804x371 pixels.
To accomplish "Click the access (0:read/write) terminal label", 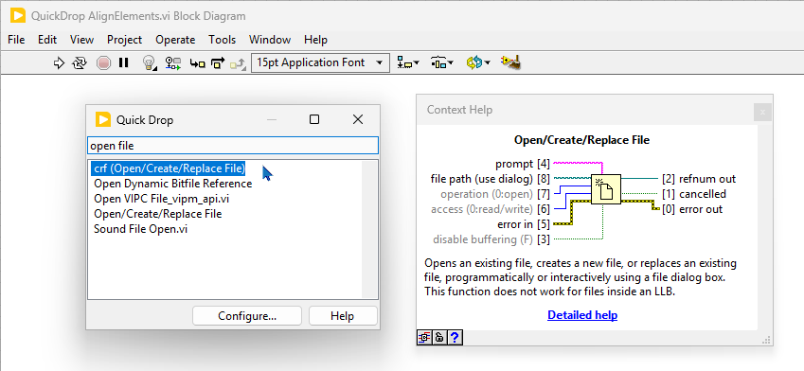I will (491, 209).
